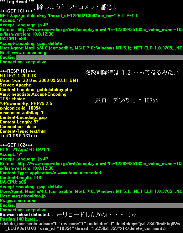Select the "x-niconico-authflag: 1" header
Screen dimensions: 183x233
click(22, 113)
